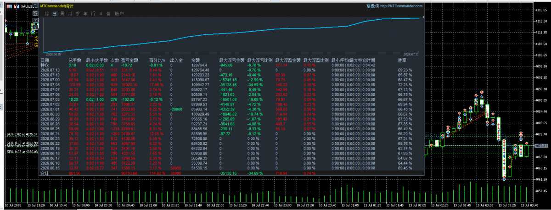This screenshot has height=210, width=551.
Task: Click the red candlestick chart icon
Action: 17,6
